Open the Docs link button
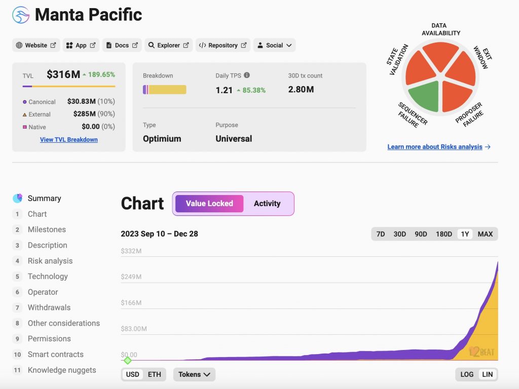The image size is (519, 389). tap(122, 45)
